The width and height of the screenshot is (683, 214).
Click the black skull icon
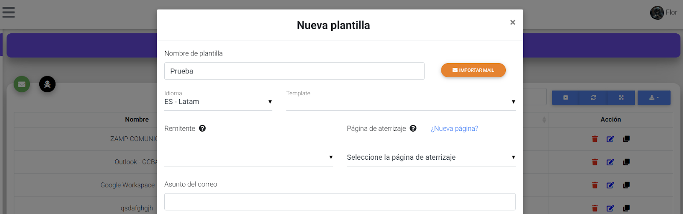[x=47, y=84]
